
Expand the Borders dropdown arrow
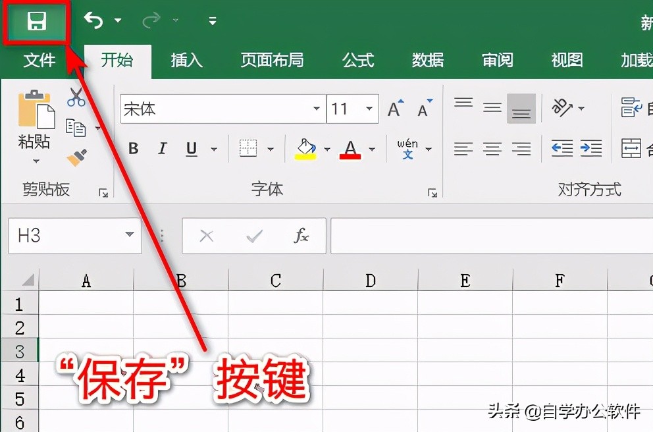271,149
